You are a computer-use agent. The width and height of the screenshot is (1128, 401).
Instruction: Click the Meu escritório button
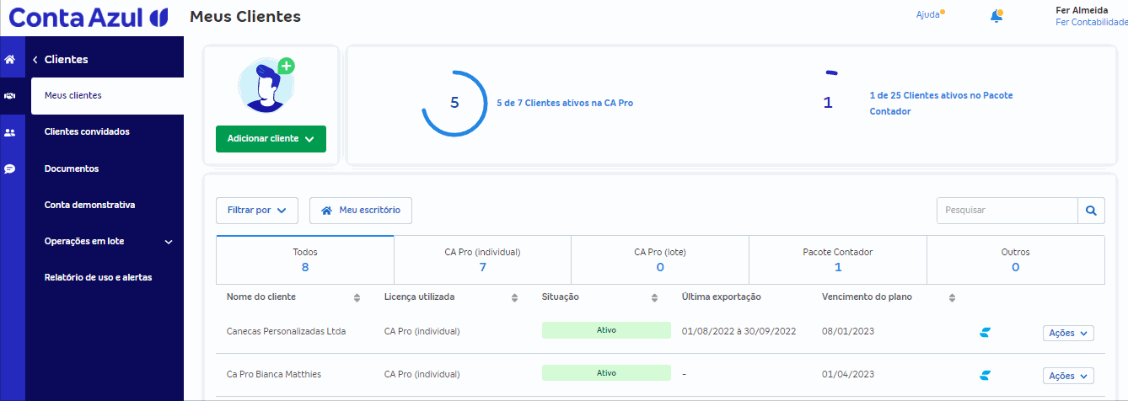coord(361,211)
